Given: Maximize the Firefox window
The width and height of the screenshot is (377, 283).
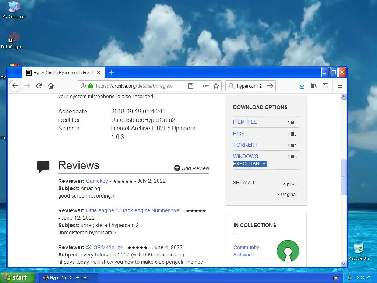Looking at the screenshot, I should coord(334,72).
